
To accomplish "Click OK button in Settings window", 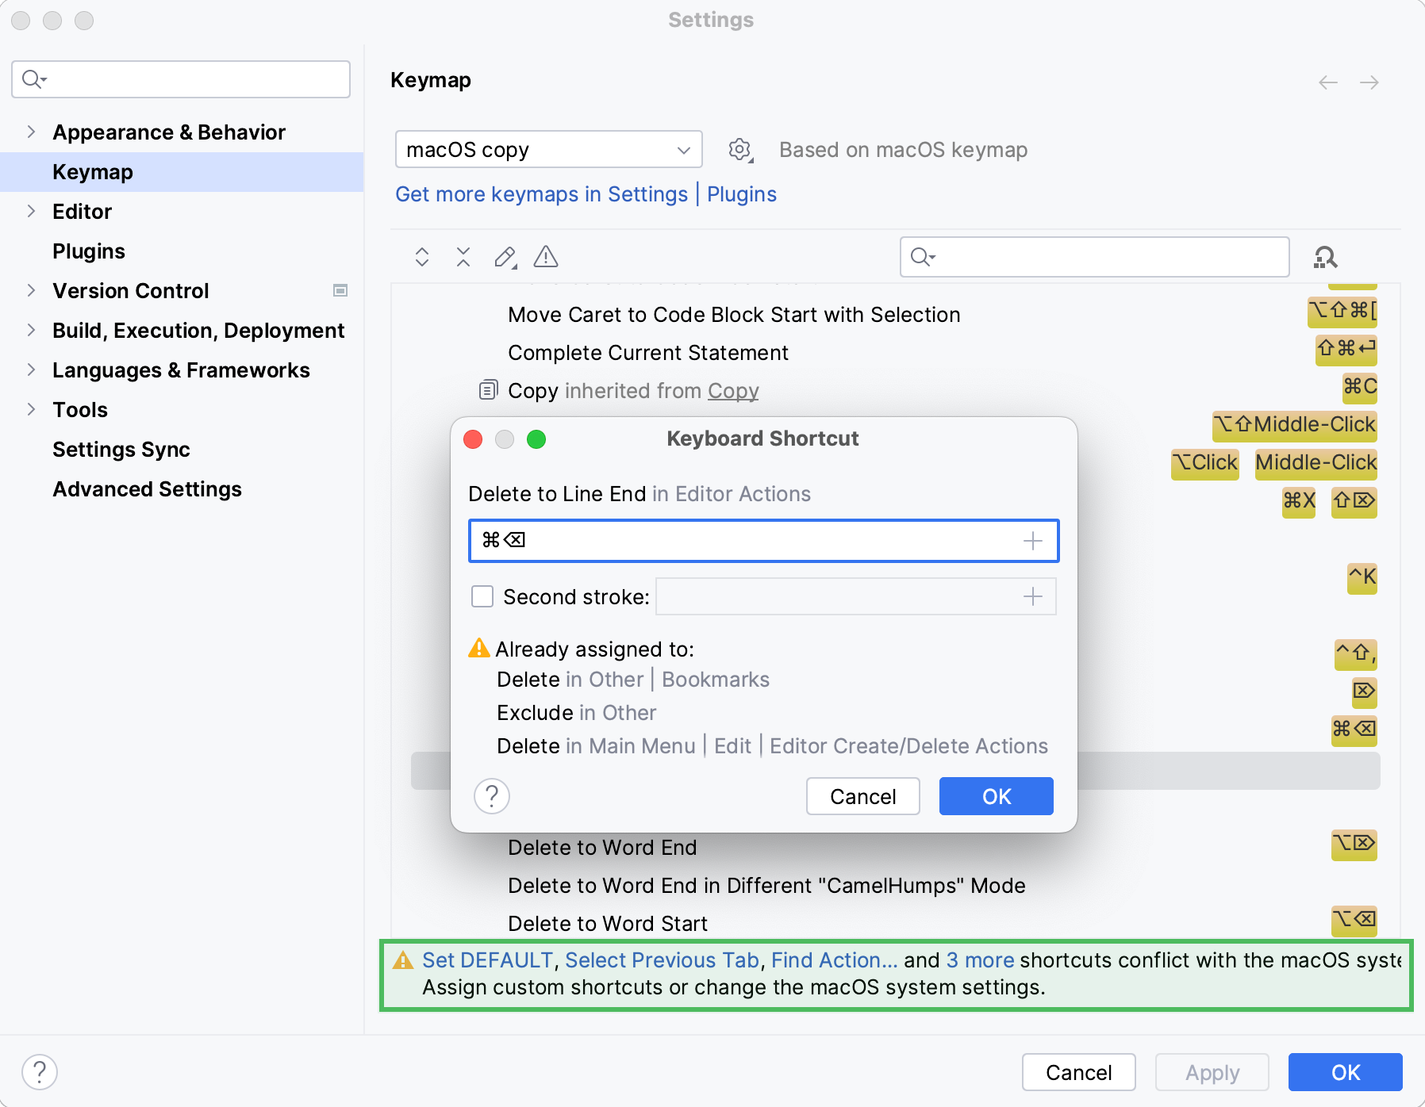I will click(x=1346, y=1072).
